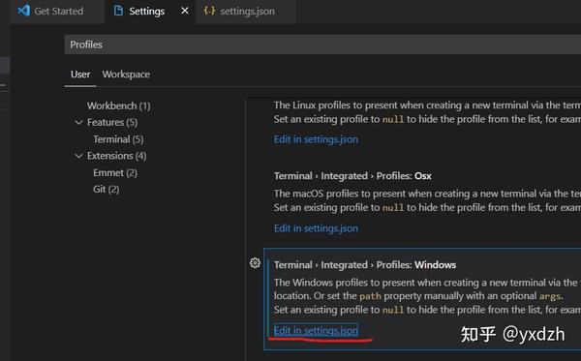Click Edit in settings.json under Osx profiles
581x361 pixels.
tap(316, 228)
